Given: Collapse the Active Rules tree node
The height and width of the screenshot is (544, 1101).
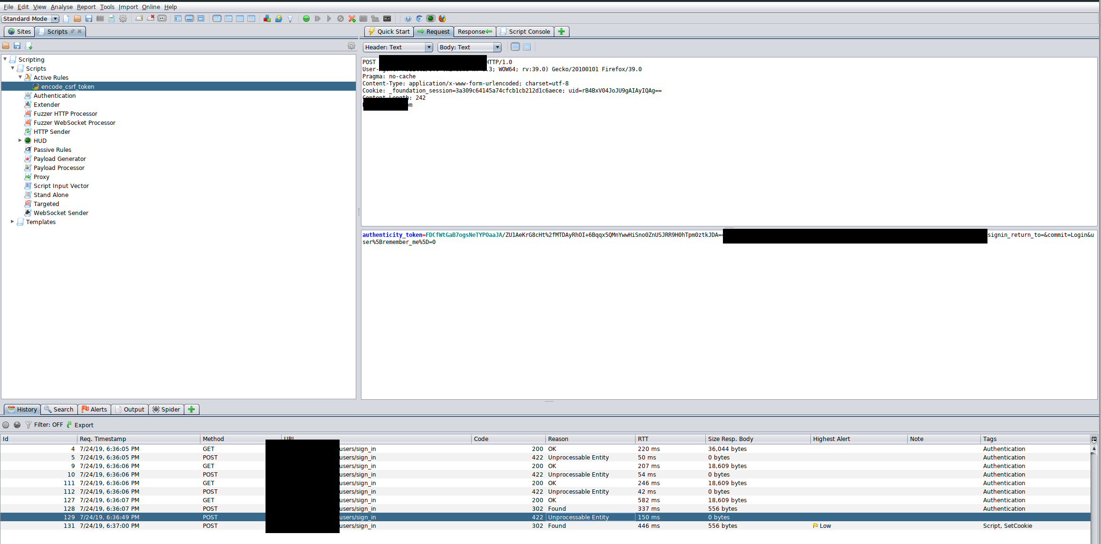Looking at the screenshot, I should (20, 77).
